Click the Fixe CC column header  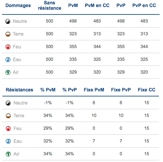tap(146, 90)
